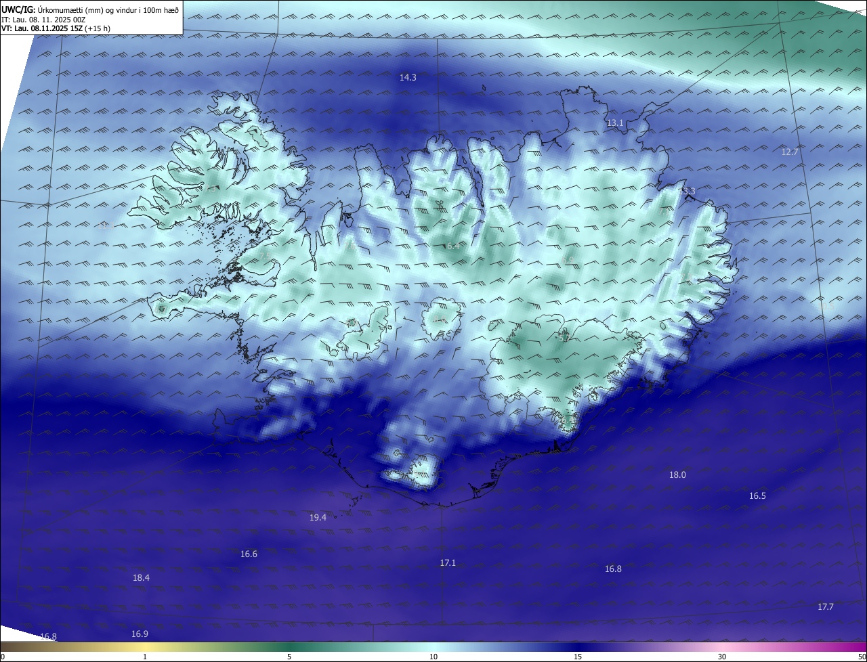The height and width of the screenshot is (662, 867).
Task: Click the 17.1 value on the map
Action: [448, 563]
